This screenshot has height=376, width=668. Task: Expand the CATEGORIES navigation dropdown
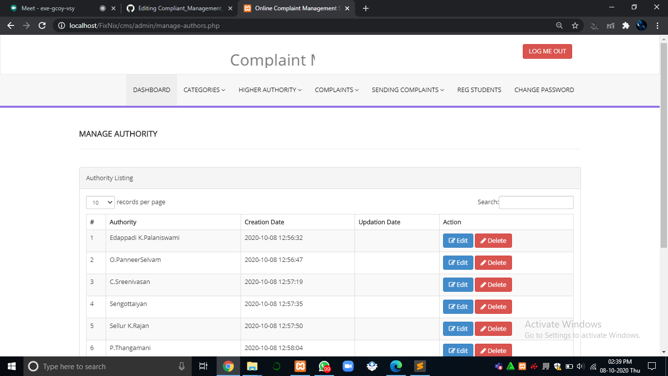(x=204, y=90)
